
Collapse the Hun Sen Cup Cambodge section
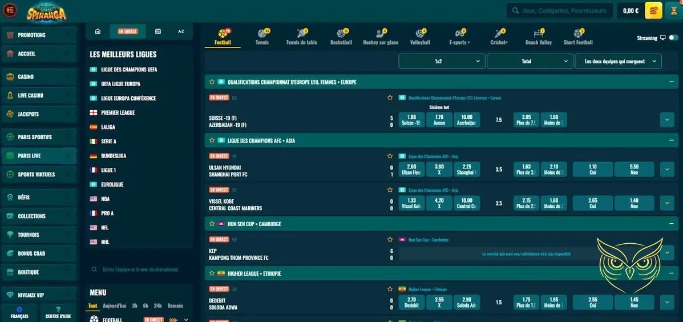click(x=671, y=224)
